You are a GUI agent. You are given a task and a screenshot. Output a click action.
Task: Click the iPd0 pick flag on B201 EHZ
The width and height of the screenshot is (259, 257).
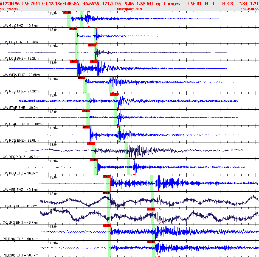pos(107,226)
